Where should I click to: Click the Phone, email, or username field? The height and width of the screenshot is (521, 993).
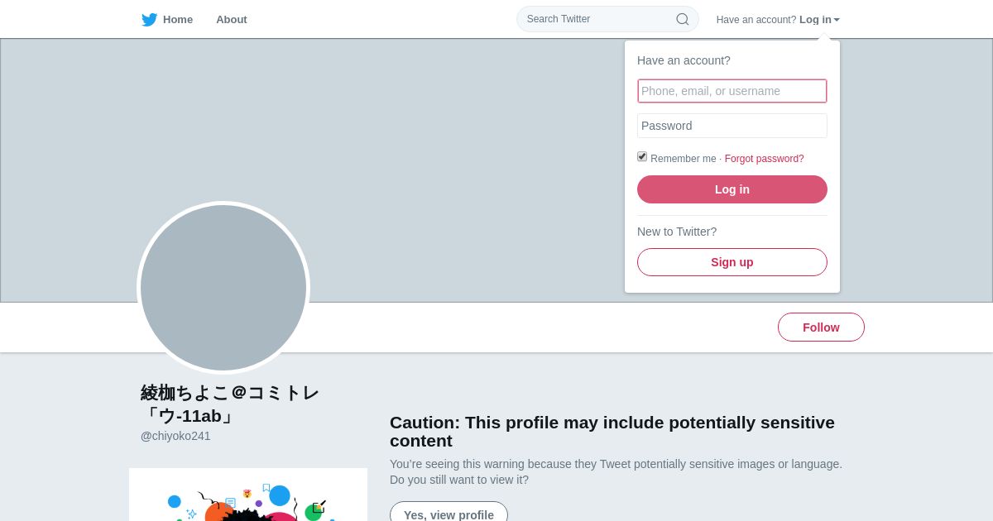point(732,91)
